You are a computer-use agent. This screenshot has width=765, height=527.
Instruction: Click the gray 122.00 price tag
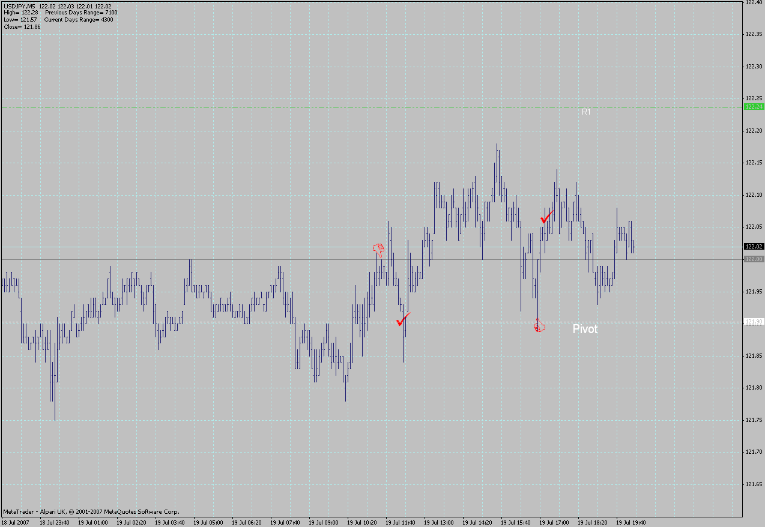coord(754,259)
